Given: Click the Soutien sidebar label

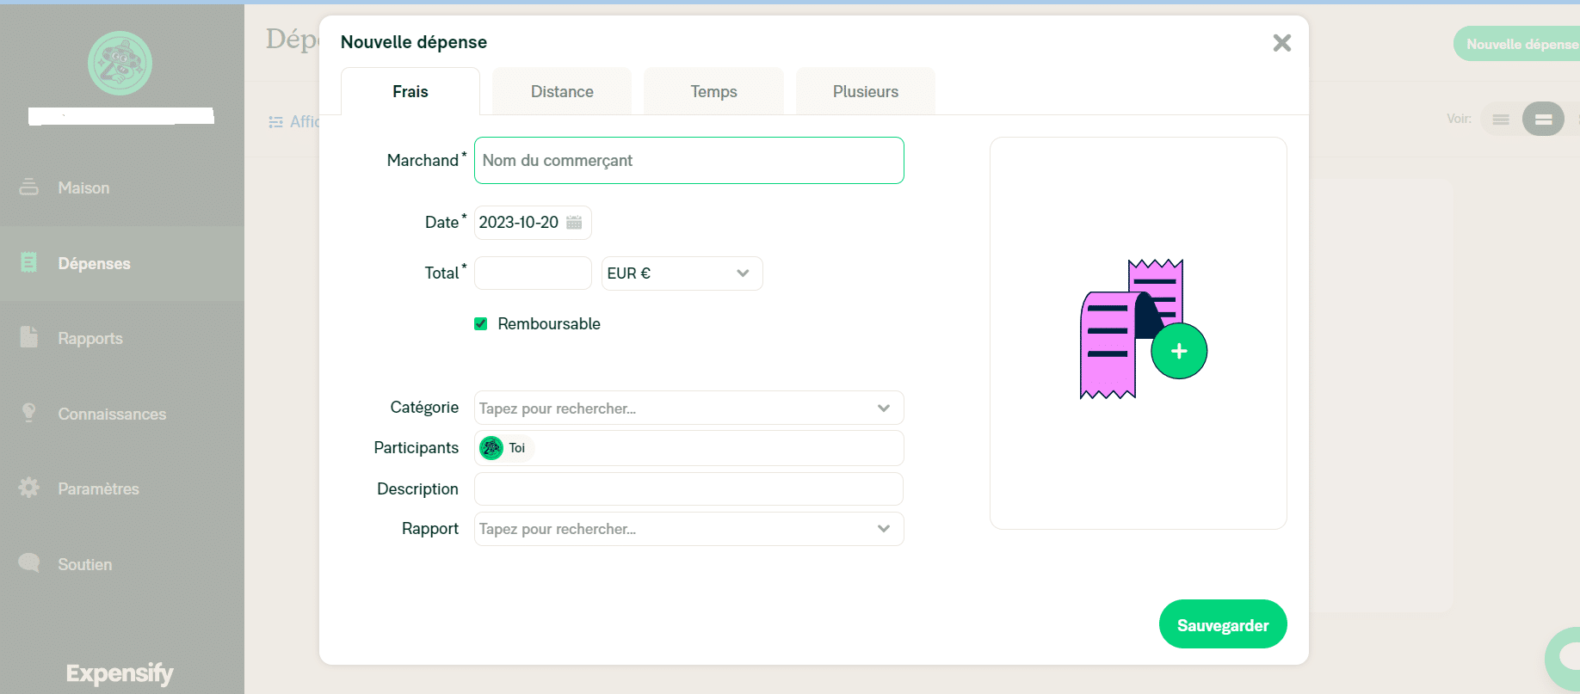Looking at the screenshot, I should coord(84,564).
